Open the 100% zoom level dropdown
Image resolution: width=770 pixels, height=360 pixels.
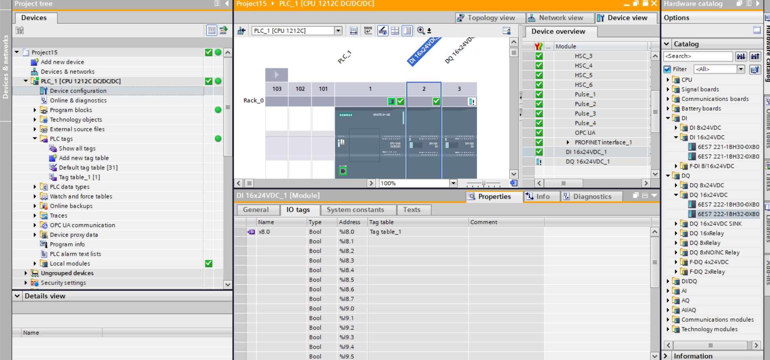pos(453,183)
